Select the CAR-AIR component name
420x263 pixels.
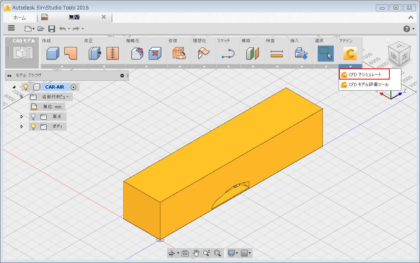[55, 87]
